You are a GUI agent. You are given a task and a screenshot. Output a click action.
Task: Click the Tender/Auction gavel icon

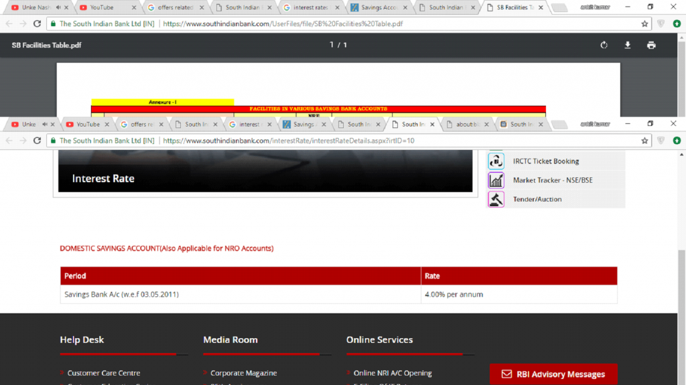pyautogui.click(x=496, y=199)
